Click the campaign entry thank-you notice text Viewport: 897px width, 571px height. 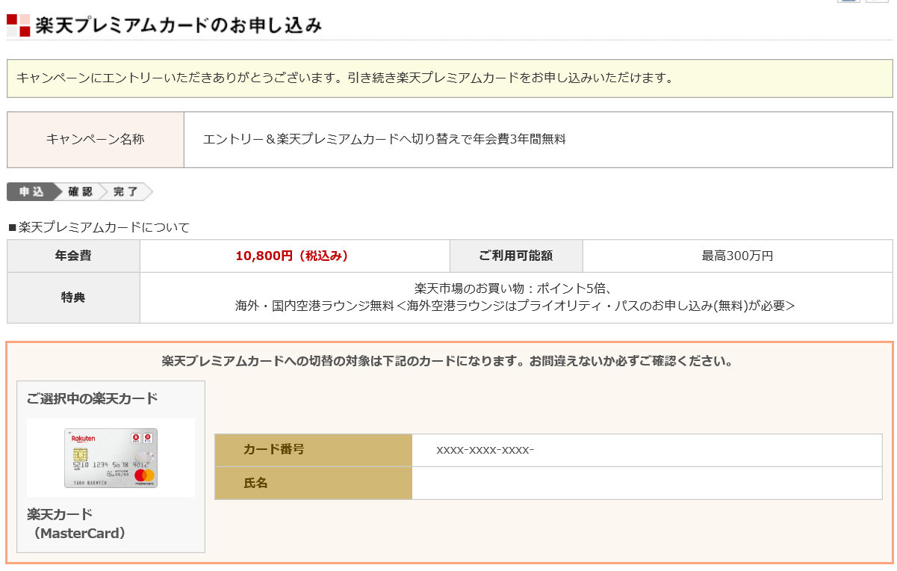pyautogui.click(x=345, y=78)
